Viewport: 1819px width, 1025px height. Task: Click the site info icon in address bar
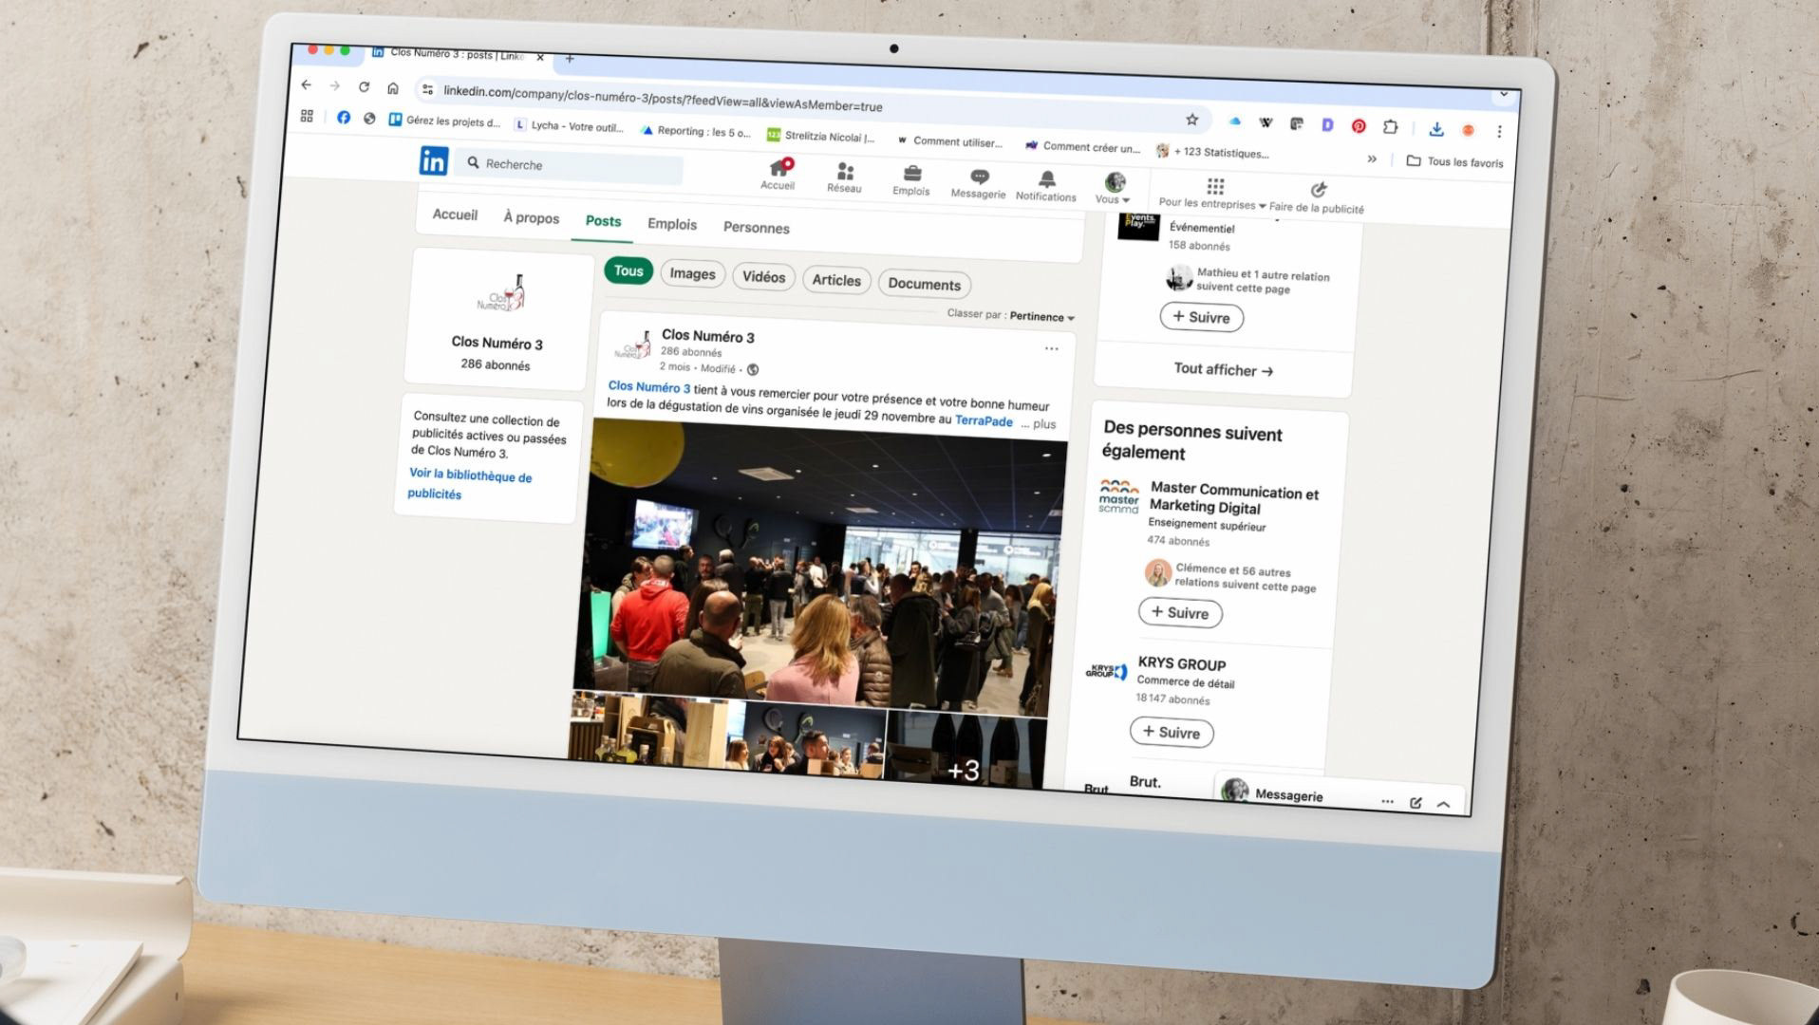(x=427, y=89)
